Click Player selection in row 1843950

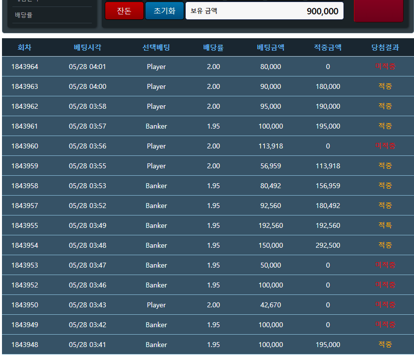coord(156,305)
